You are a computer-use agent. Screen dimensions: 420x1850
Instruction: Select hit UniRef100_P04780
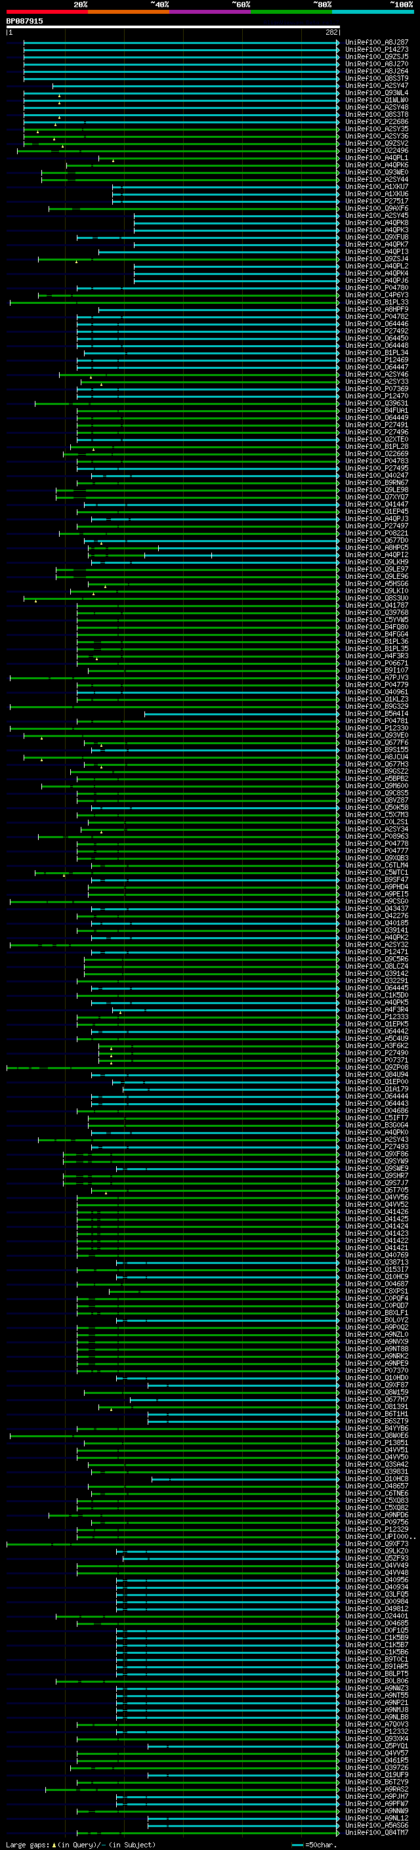[377, 288]
